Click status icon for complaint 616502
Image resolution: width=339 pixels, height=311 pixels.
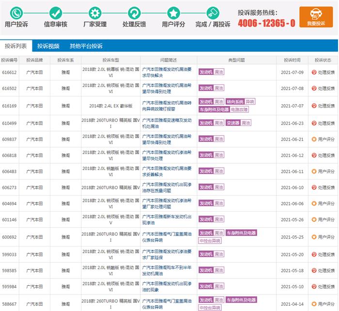(314, 88)
